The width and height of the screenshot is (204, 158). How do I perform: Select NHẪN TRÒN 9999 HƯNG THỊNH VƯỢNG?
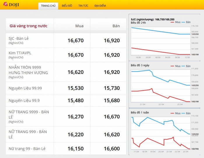(28, 70)
